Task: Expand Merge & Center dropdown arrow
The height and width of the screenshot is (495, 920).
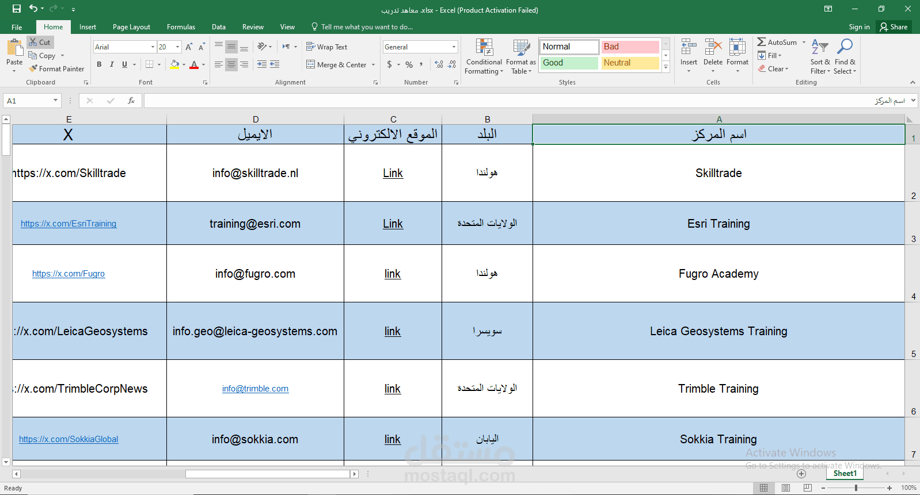Action: coord(373,65)
